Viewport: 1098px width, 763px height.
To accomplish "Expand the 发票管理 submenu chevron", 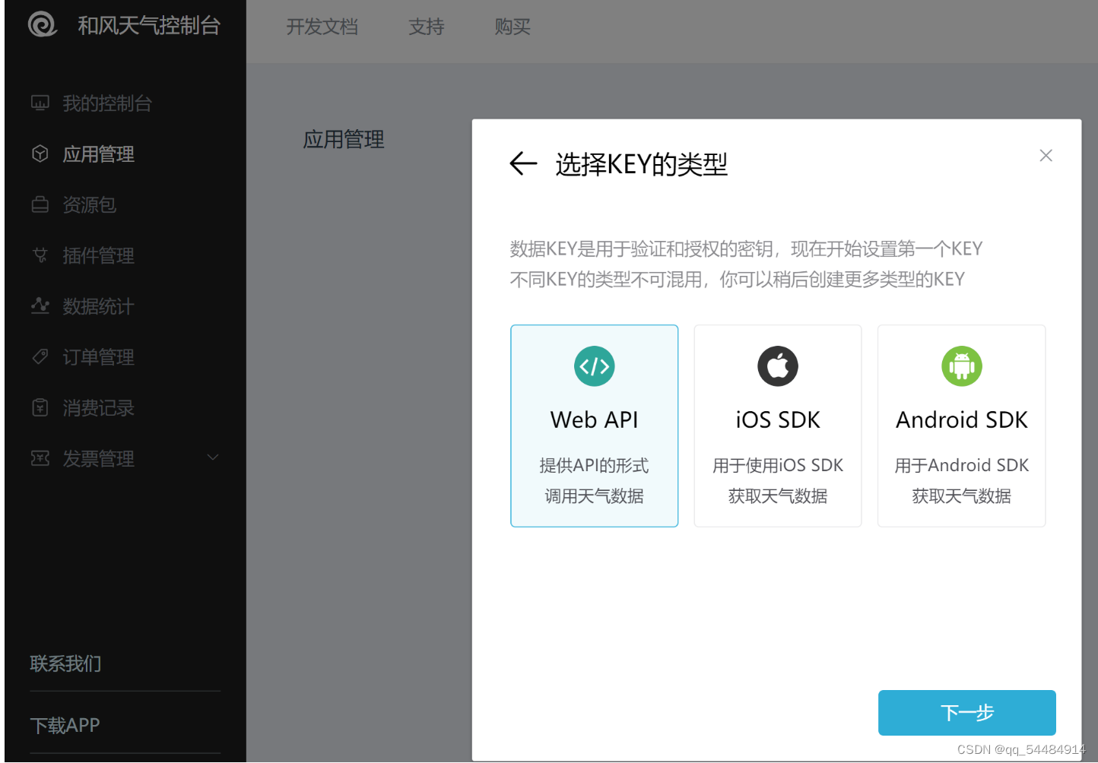I will (x=213, y=457).
